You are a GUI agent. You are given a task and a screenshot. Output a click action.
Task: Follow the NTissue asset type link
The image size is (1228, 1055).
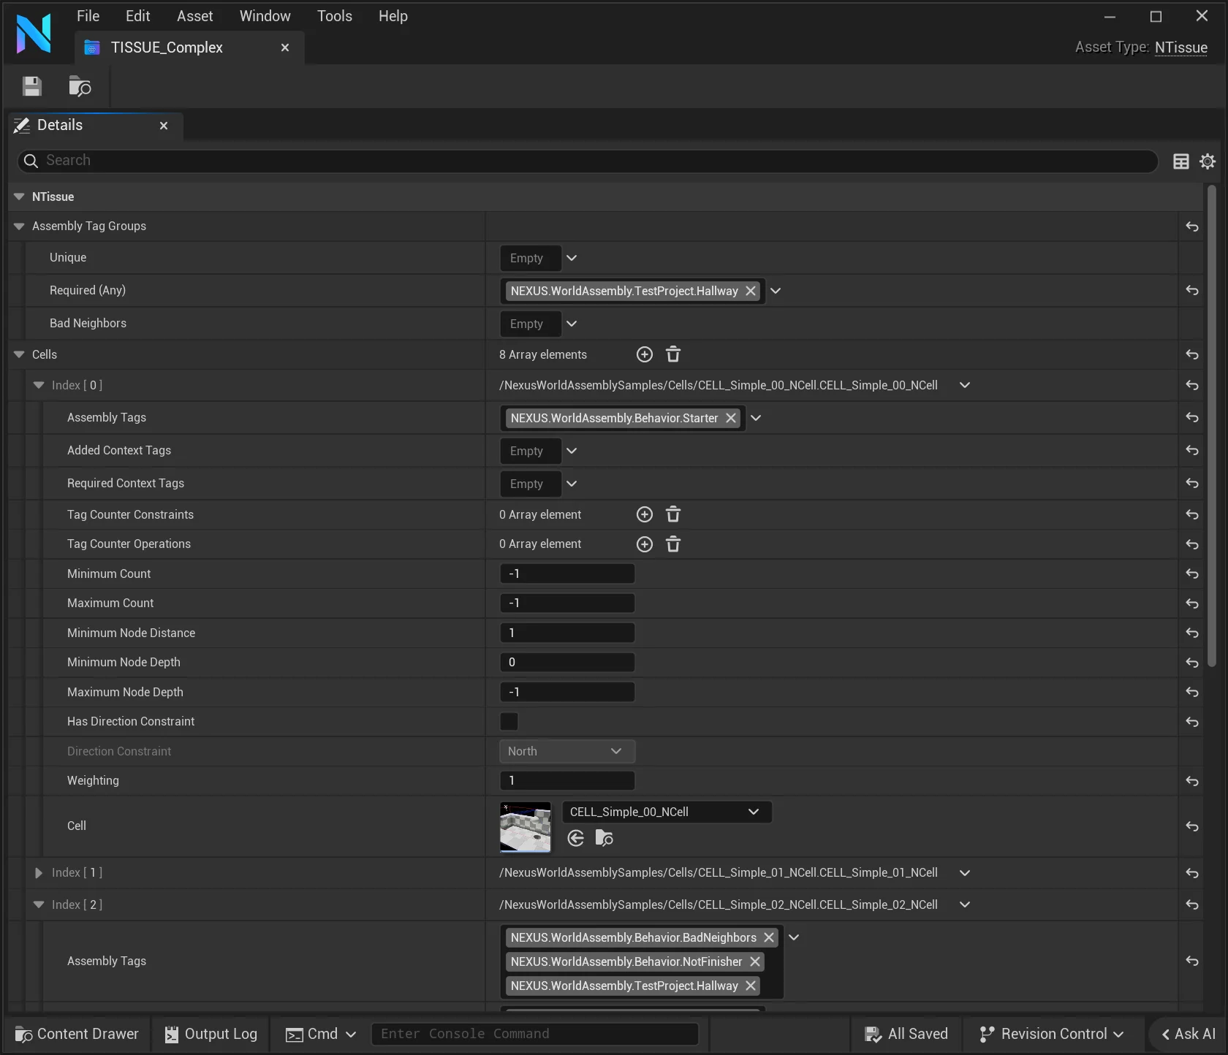click(x=1181, y=47)
